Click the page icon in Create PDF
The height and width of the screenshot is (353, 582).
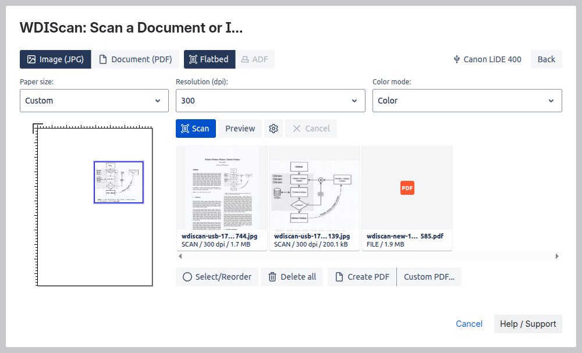tap(339, 277)
